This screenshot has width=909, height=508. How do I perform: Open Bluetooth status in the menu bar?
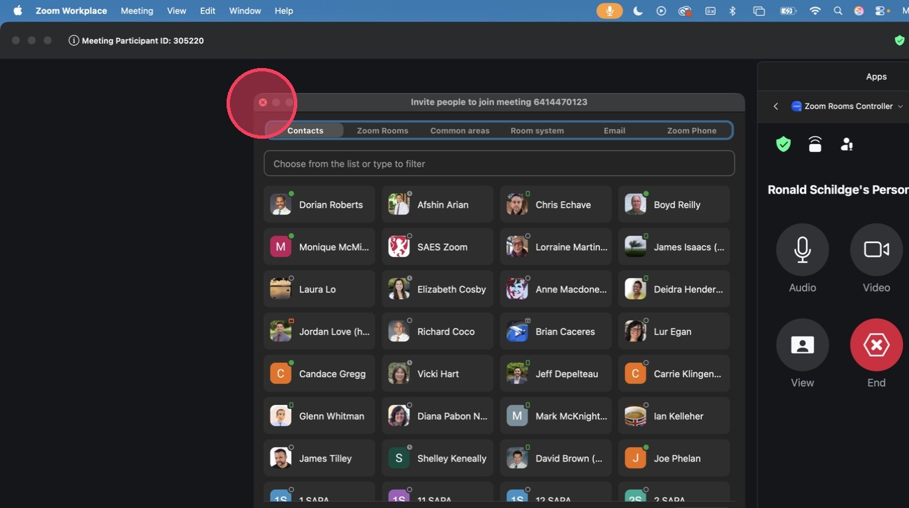pos(732,11)
